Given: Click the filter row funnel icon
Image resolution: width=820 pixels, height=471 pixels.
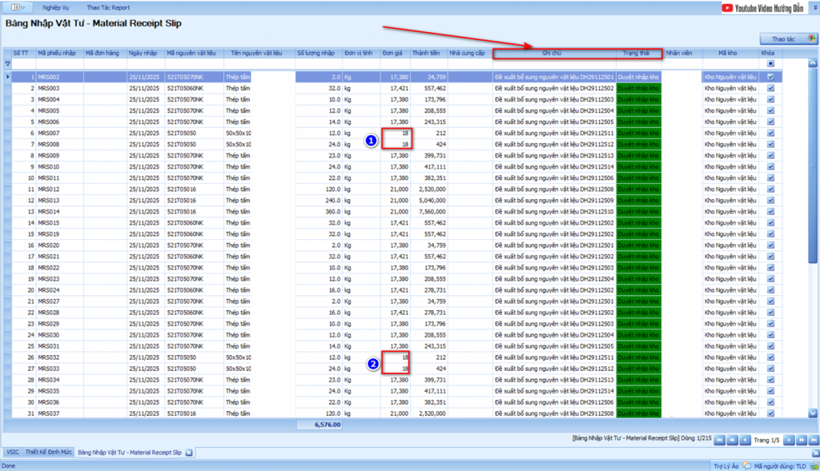Looking at the screenshot, I should [x=10, y=63].
